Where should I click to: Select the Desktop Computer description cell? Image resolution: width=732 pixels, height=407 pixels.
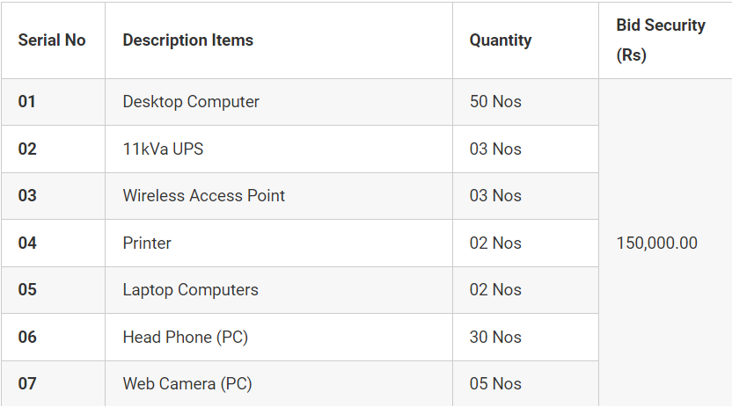191,102
